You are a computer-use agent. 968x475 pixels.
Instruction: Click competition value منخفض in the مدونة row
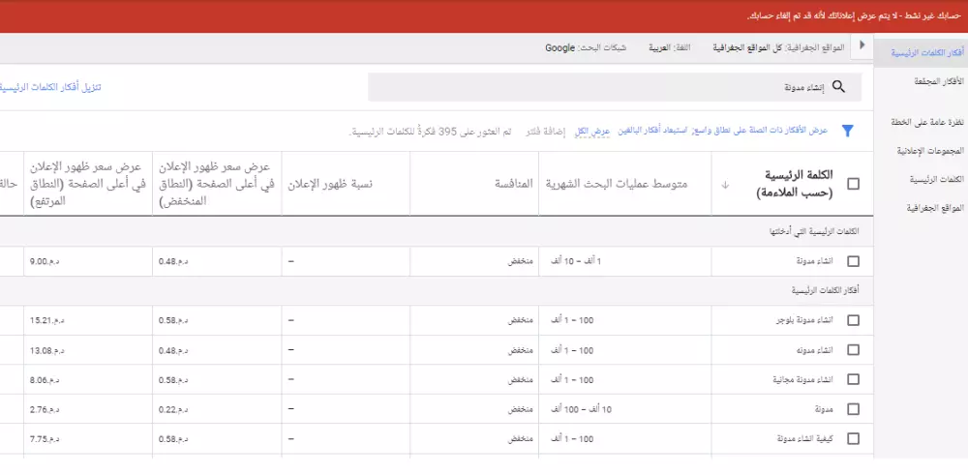(521, 409)
